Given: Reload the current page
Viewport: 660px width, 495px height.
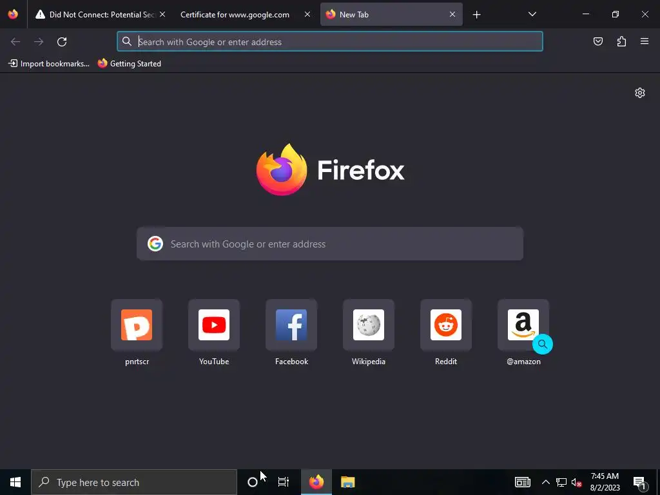Looking at the screenshot, I should (62, 42).
